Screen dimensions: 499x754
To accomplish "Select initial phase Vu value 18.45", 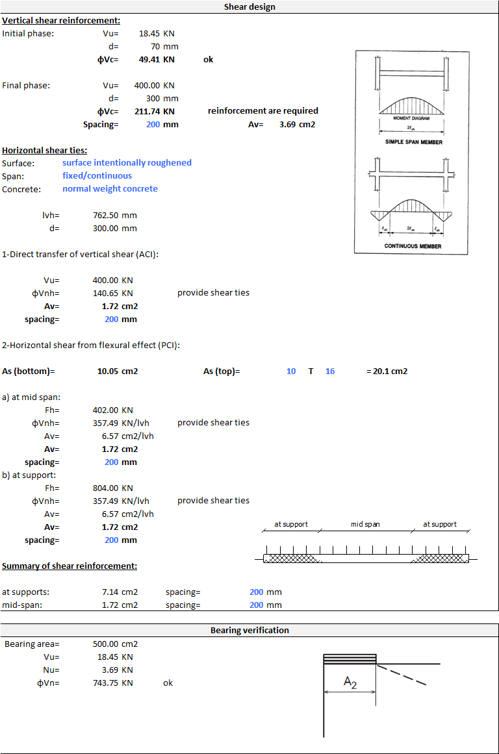I will 149,34.
